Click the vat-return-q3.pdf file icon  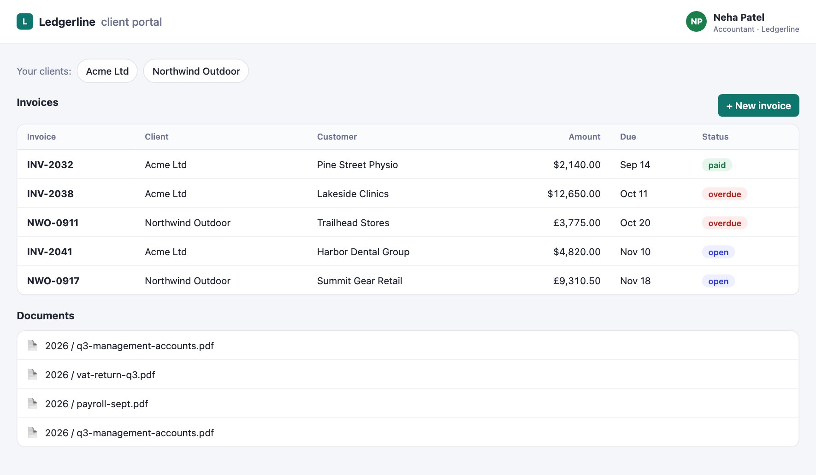(32, 375)
